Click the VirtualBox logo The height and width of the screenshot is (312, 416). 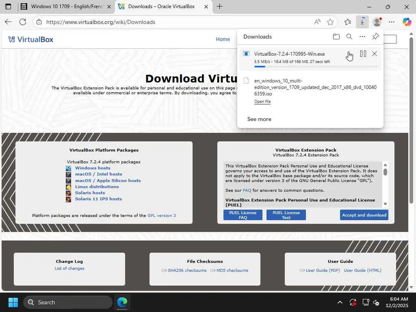coord(30,39)
